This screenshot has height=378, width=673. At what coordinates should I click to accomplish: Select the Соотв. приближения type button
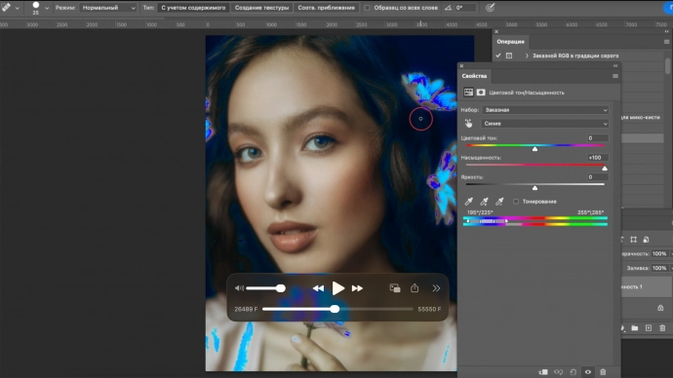pyautogui.click(x=326, y=8)
